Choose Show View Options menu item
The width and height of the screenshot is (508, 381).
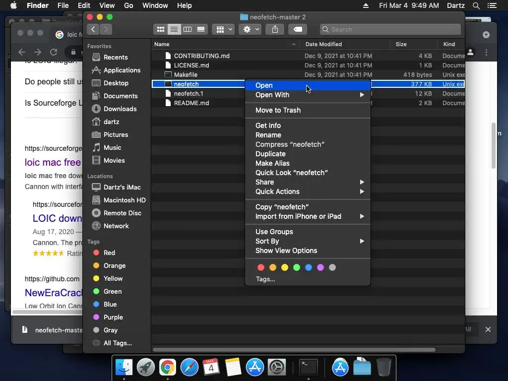[x=308, y=251]
